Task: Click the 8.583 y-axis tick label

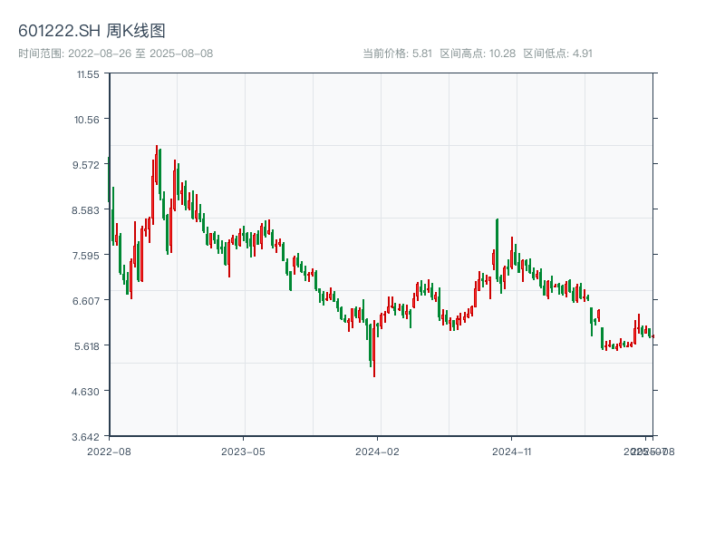Action: (x=87, y=210)
